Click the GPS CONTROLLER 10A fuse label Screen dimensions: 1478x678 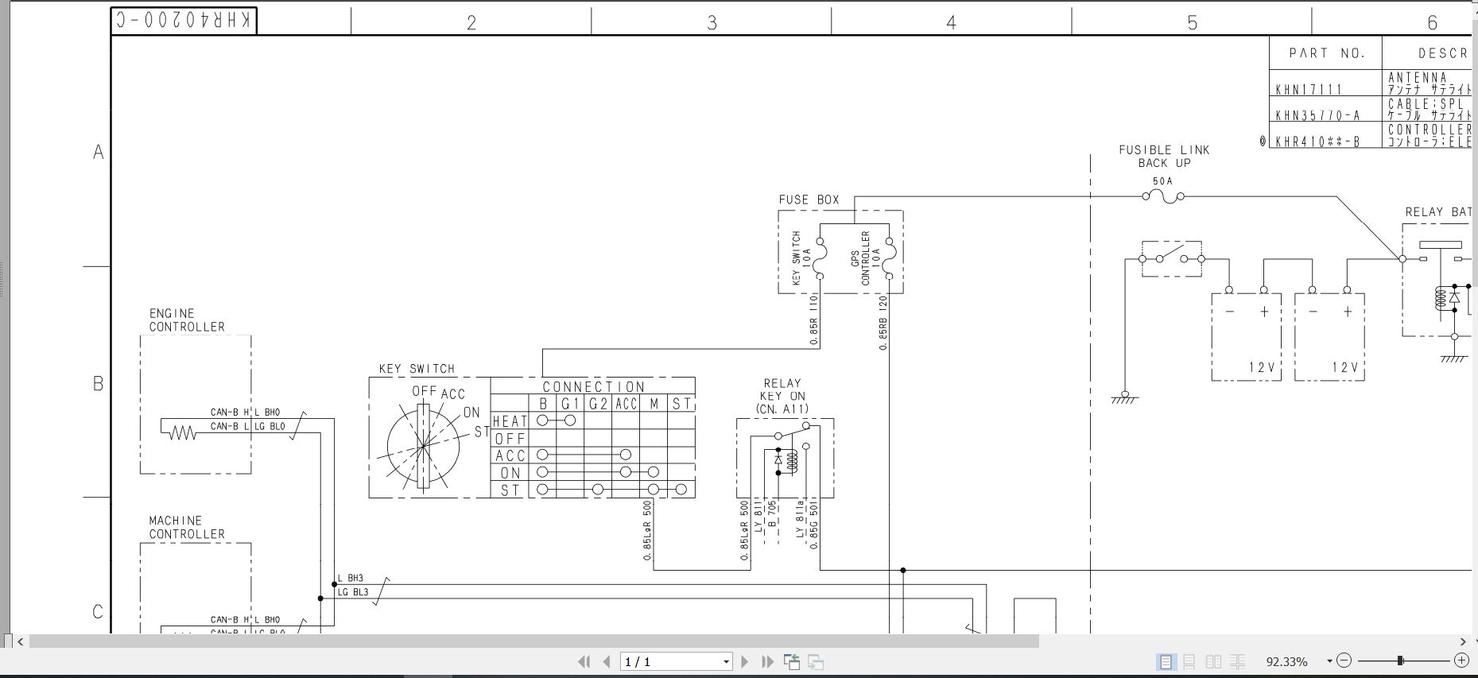coord(865,258)
